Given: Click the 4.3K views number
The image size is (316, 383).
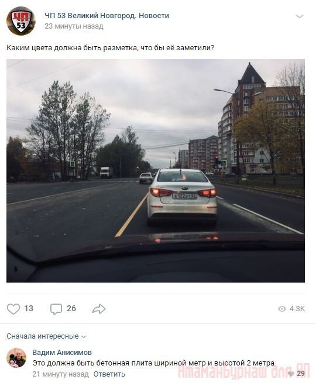Looking at the screenshot, I should click(x=297, y=309).
